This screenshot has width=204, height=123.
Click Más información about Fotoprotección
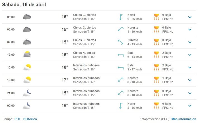point(184,119)
